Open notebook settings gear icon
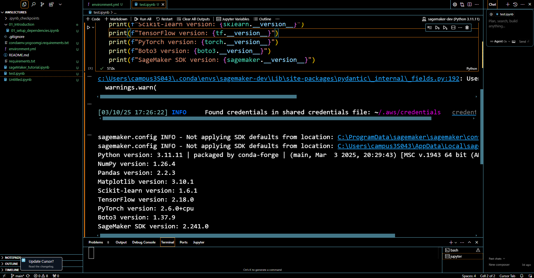534x278 pixels. (x=455, y=4)
